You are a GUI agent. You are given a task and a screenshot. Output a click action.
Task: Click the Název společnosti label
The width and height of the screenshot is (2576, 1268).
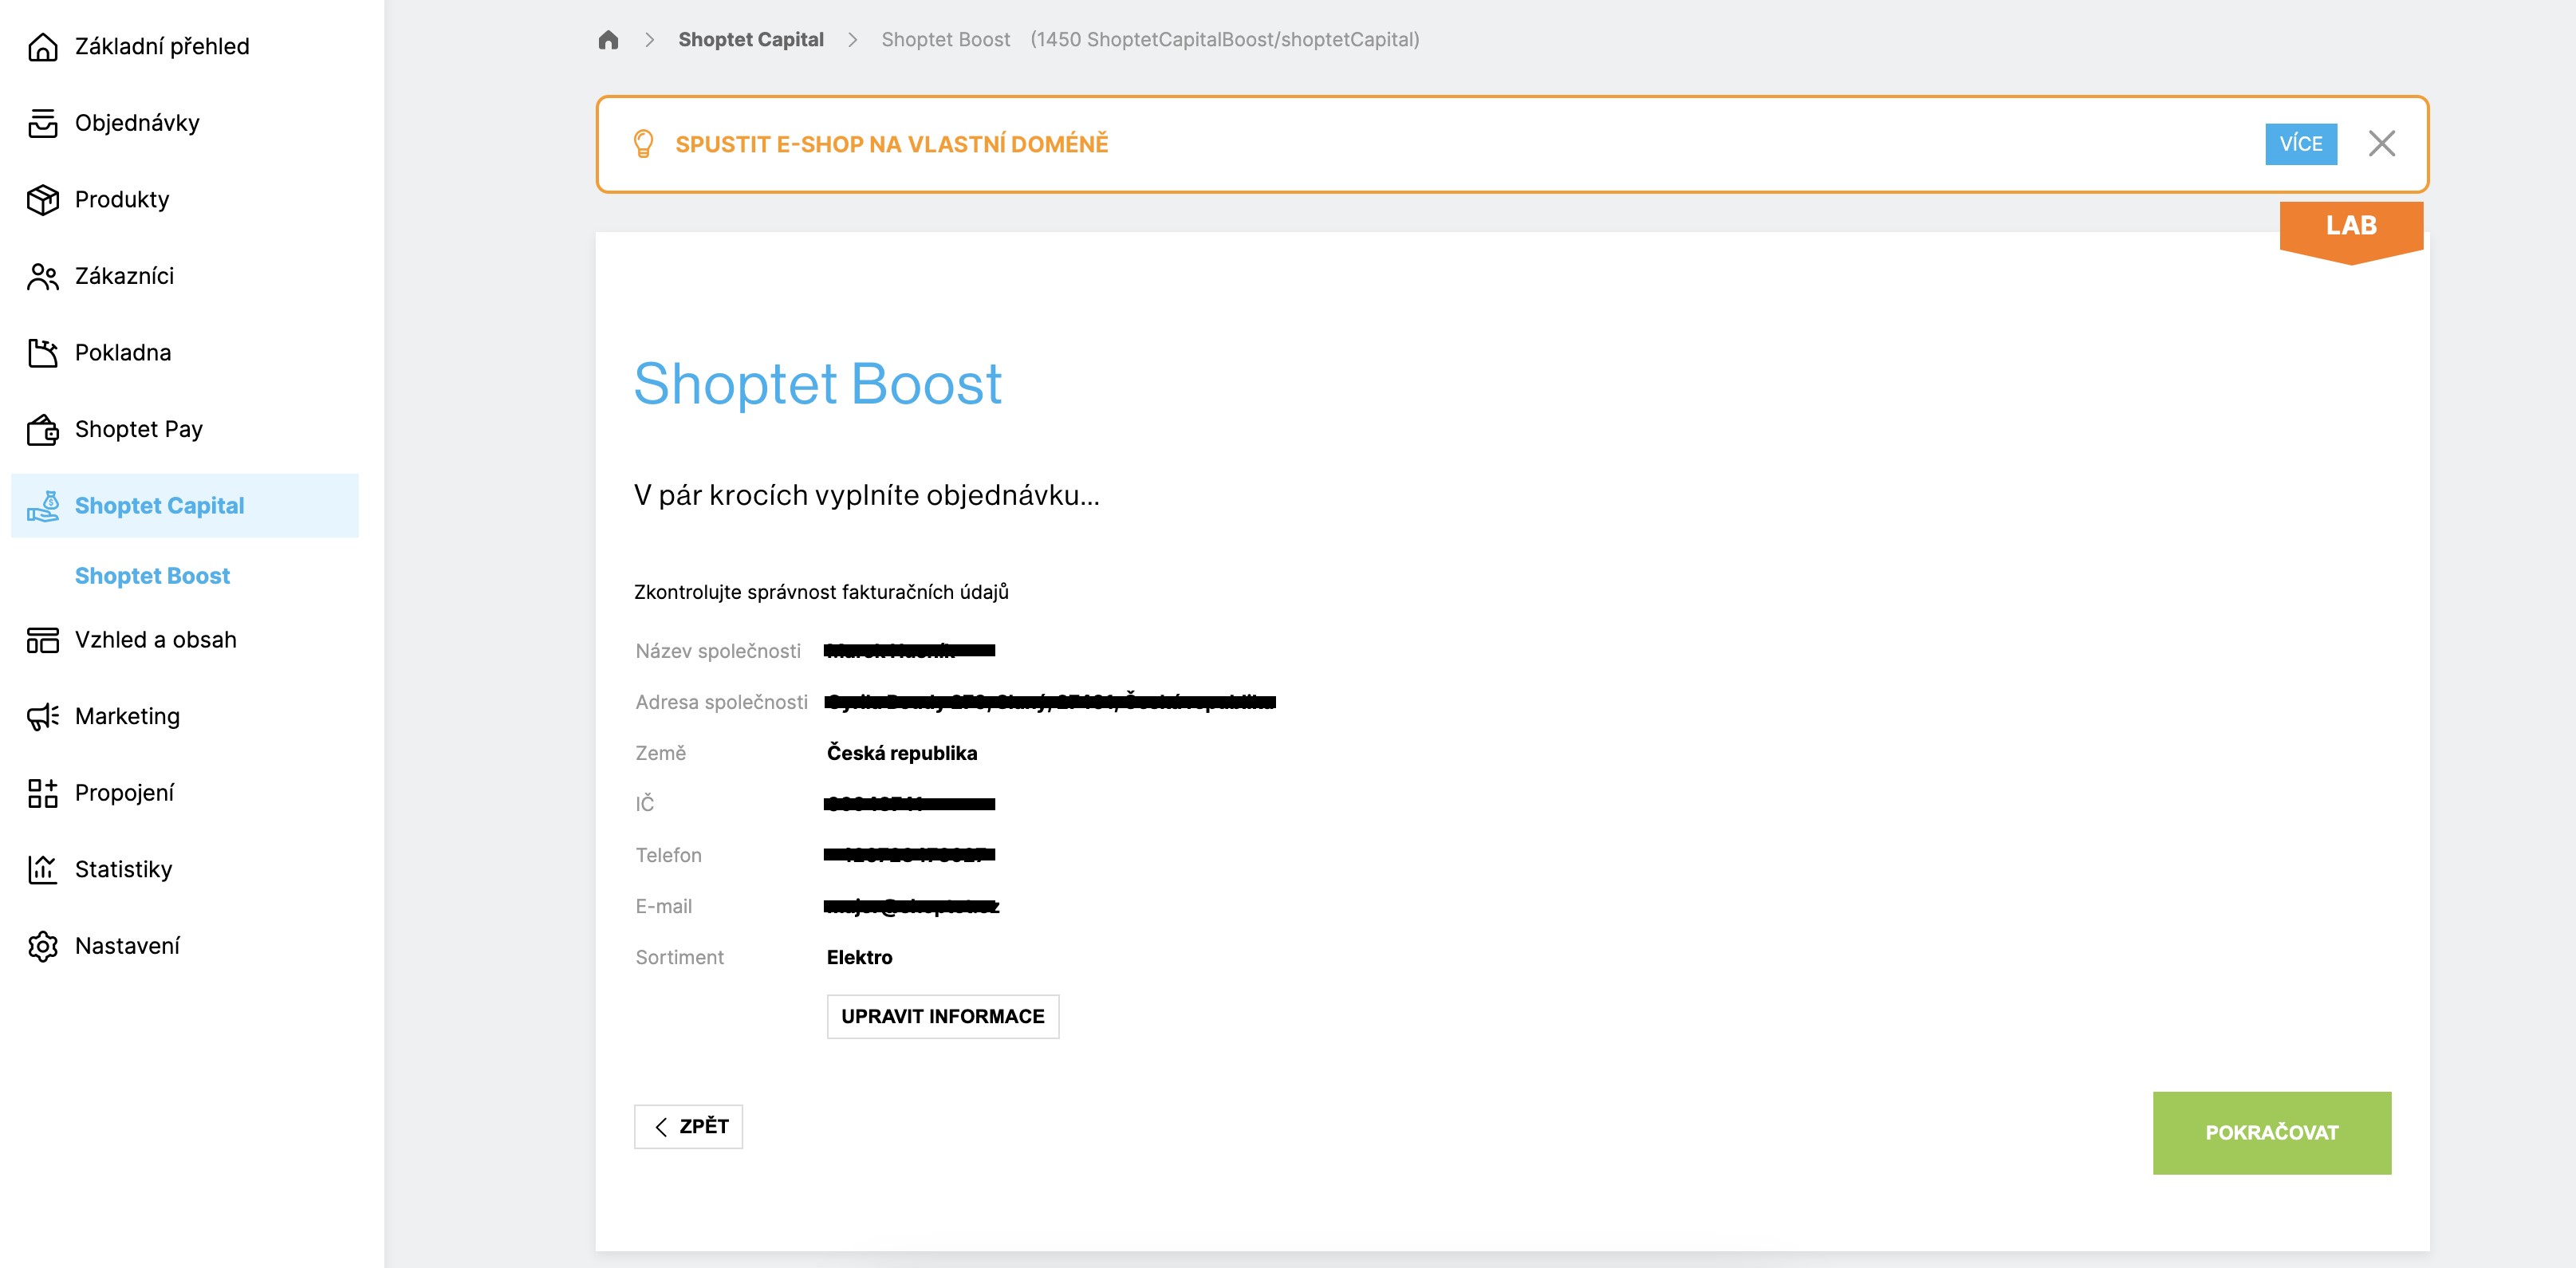coord(718,651)
